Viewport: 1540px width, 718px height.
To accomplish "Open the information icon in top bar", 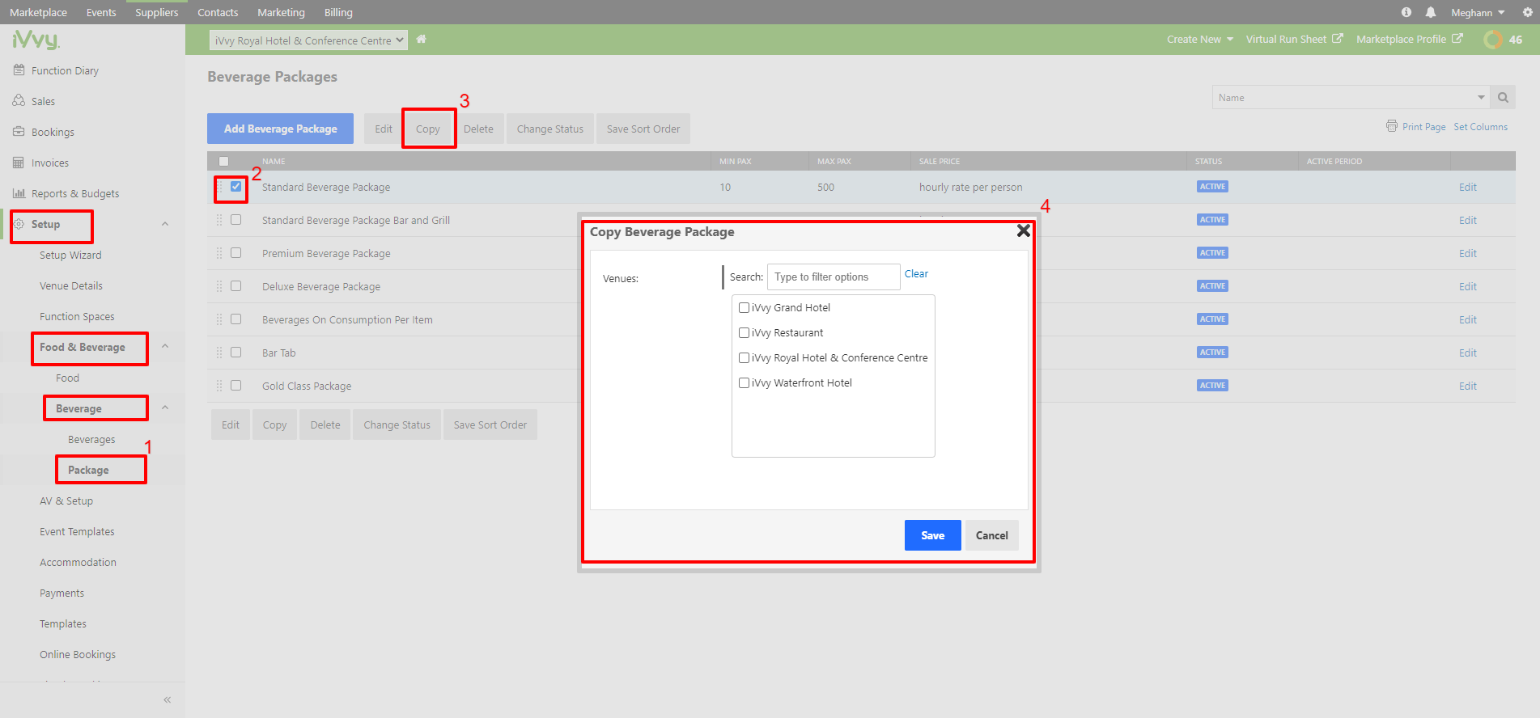I will point(1406,12).
